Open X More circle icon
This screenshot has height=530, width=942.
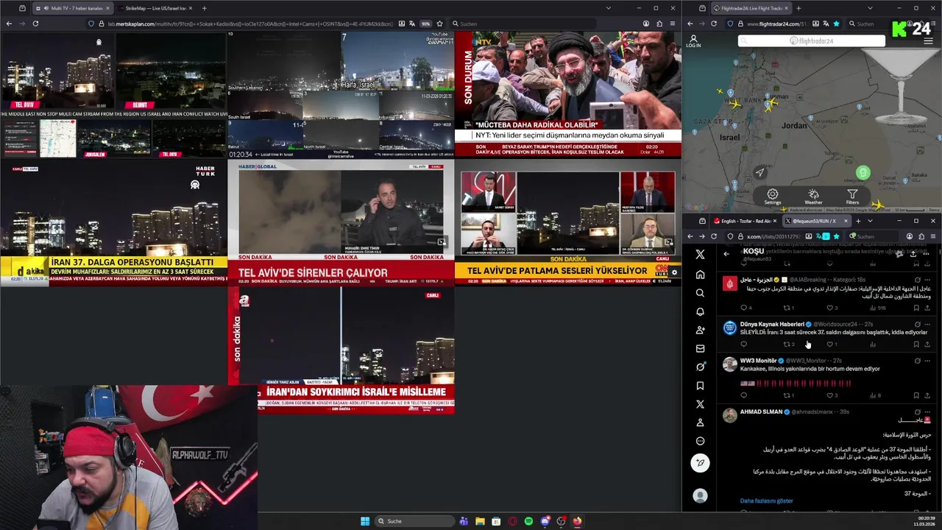(x=700, y=441)
